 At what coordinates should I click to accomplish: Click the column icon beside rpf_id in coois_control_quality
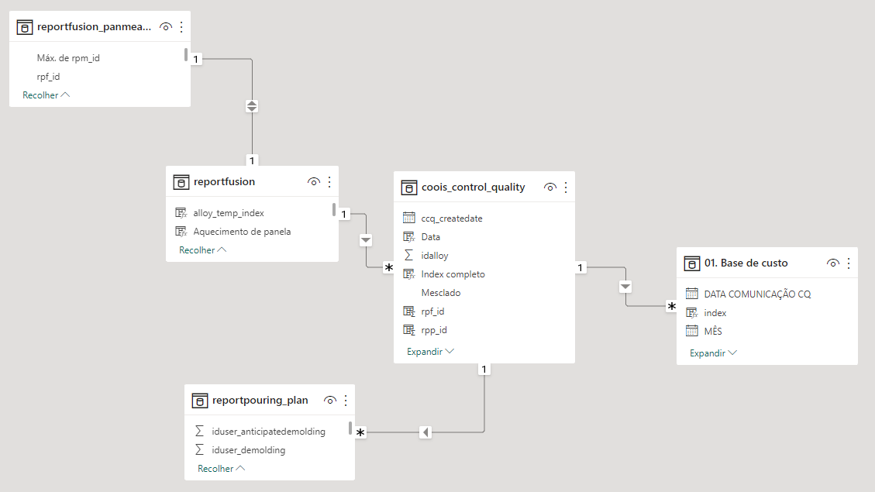(x=409, y=311)
